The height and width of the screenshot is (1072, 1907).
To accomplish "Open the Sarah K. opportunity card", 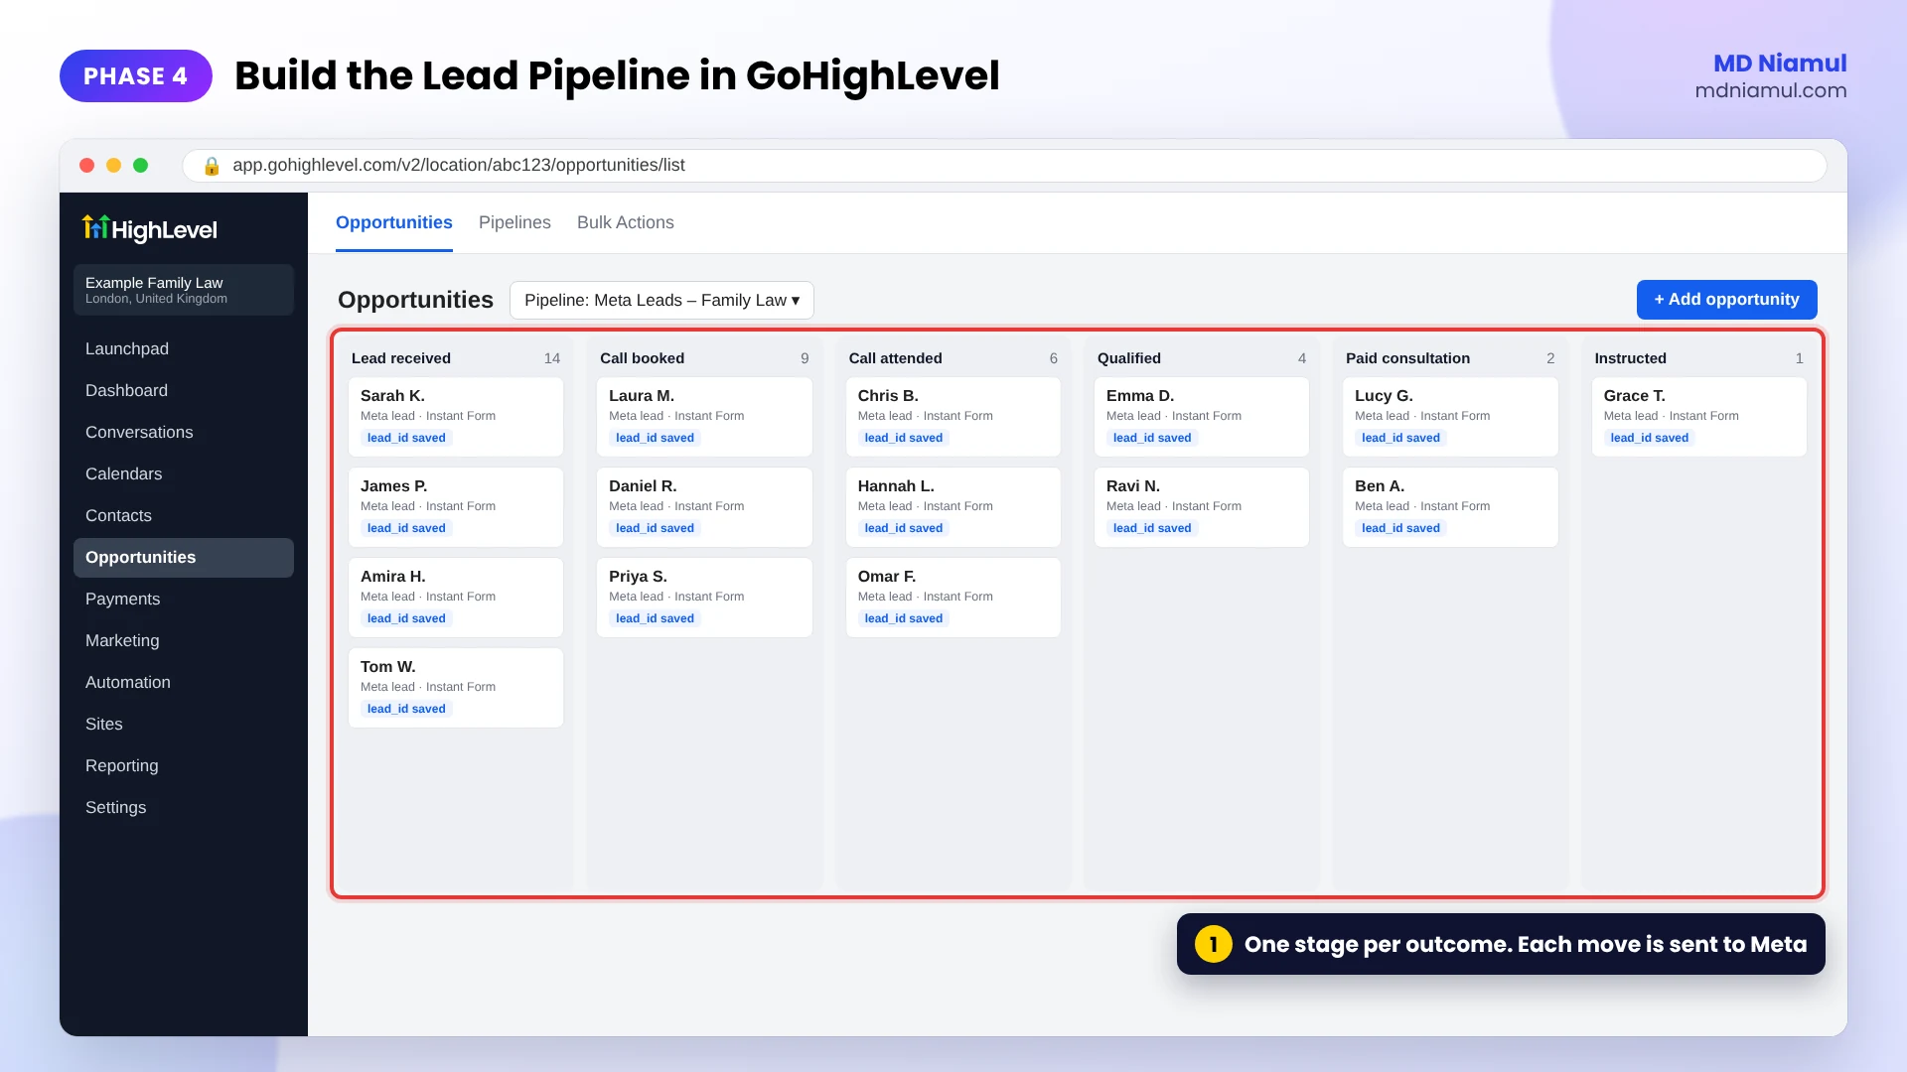I will (x=456, y=417).
